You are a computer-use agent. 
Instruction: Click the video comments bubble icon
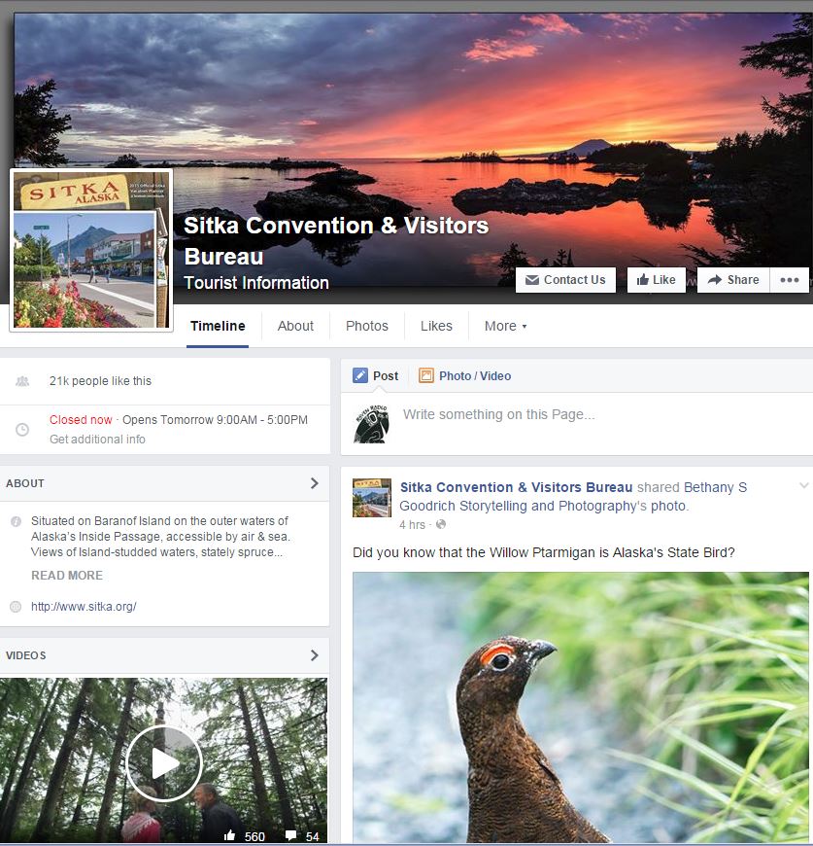click(291, 835)
